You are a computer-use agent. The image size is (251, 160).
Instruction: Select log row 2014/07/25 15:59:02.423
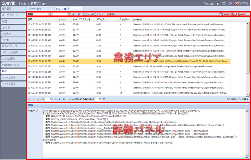pyautogui.click(x=128, y=40)
